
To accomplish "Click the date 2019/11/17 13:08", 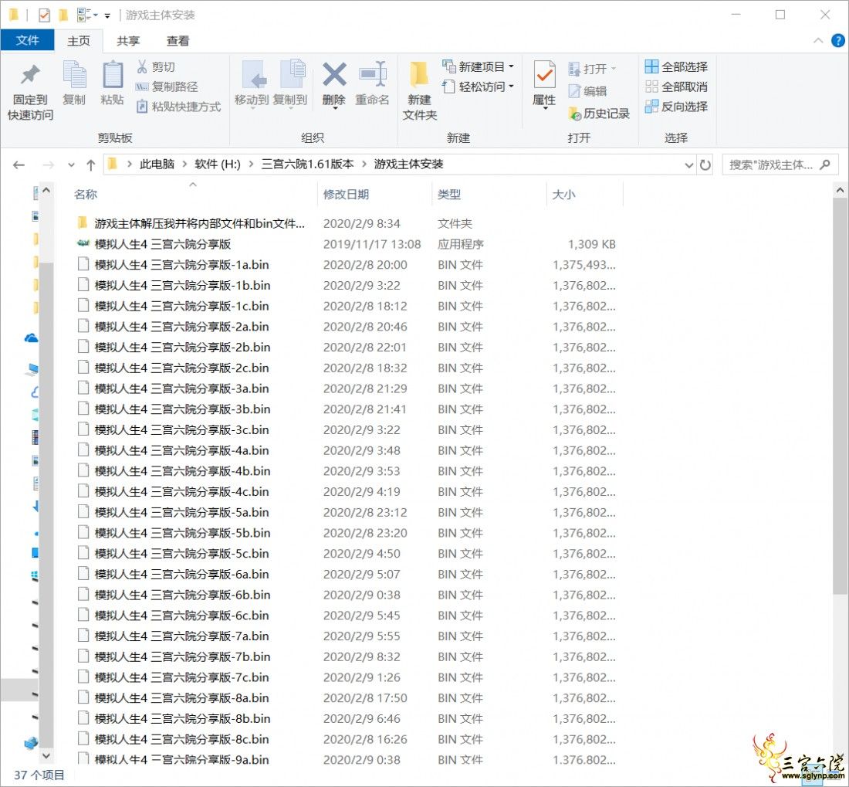I will pyautogui.click(x=372, y=244).
